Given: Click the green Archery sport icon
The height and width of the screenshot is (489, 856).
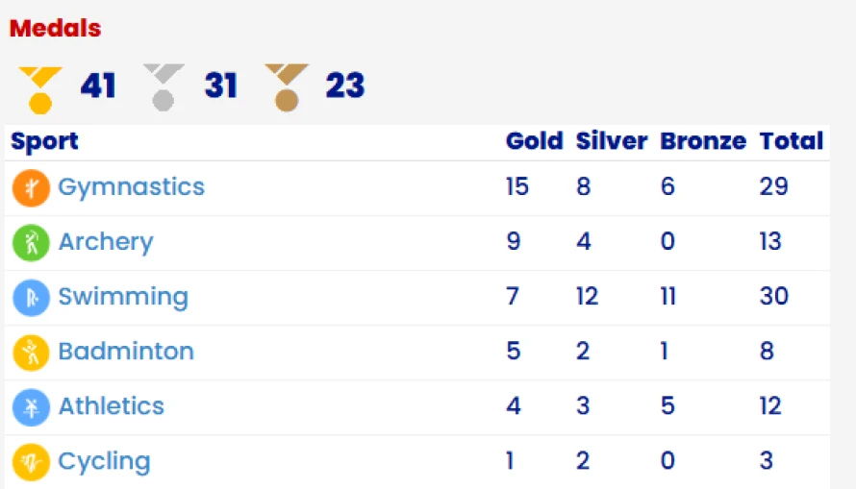Looking at the screenshot, I should (x=31, y=243).
